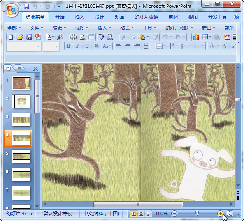Toggle underline formatting
This screenshot has height=221, width=244.
coord(86,46)
